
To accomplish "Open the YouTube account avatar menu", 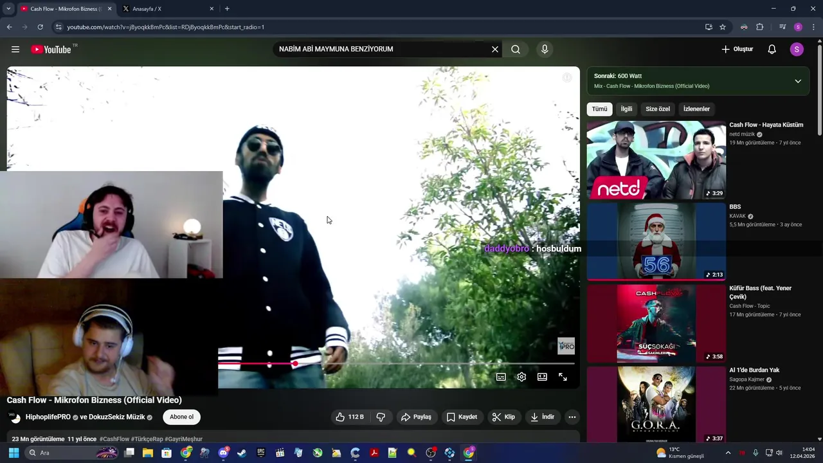I will tap(797, 50).
